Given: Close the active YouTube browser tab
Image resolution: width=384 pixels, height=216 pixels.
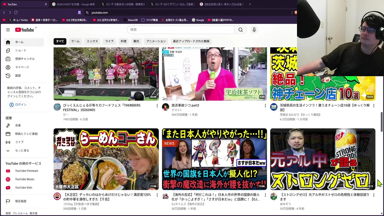Looking at the screenshot, I should pyautogui.click(x=46, y=4).
